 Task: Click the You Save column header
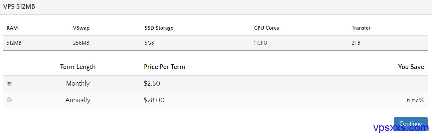pos(411,67)
